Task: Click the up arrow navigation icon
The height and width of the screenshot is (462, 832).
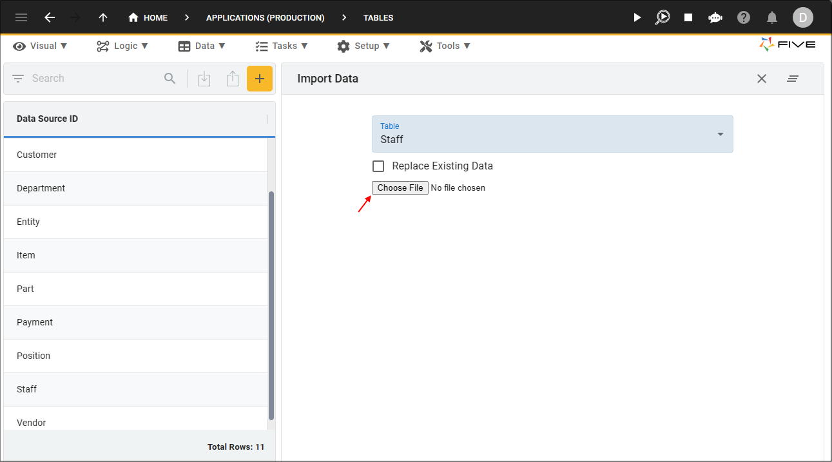Action: coord(103,17)
